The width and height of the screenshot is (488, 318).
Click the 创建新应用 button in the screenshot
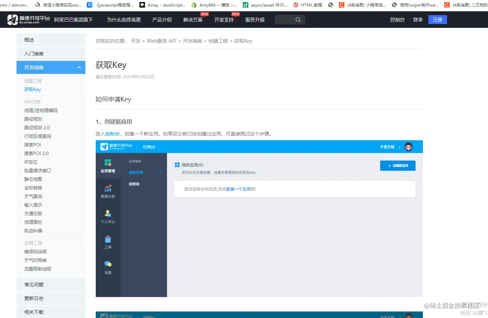[x=398, y=165]
